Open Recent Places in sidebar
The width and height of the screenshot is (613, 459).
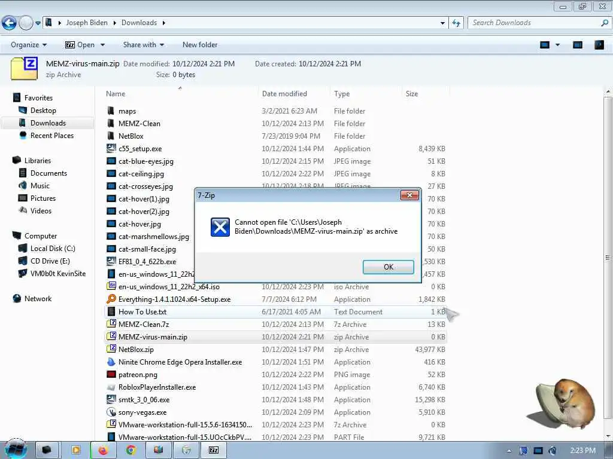[52, 136]
